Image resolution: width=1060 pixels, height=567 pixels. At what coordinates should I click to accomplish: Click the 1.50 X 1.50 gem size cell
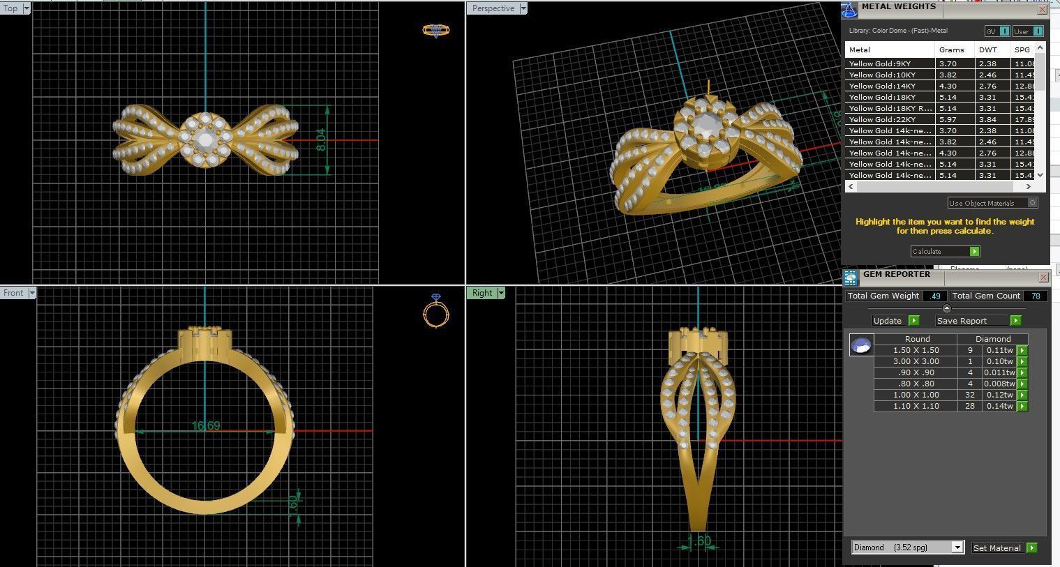[916, 351]
